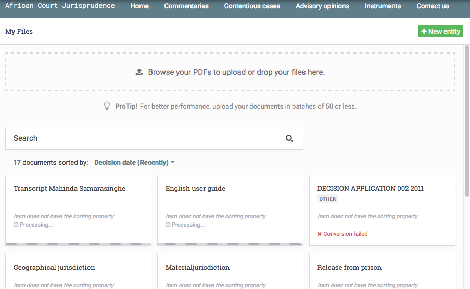Go to the Home menu

click(x=139, y=6)
